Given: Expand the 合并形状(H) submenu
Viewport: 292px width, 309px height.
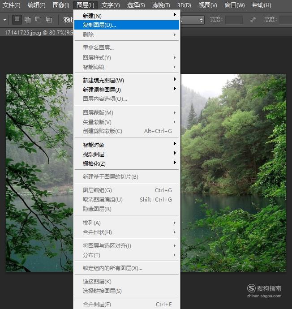Looking at the screenshot, I should pos(127,232).
